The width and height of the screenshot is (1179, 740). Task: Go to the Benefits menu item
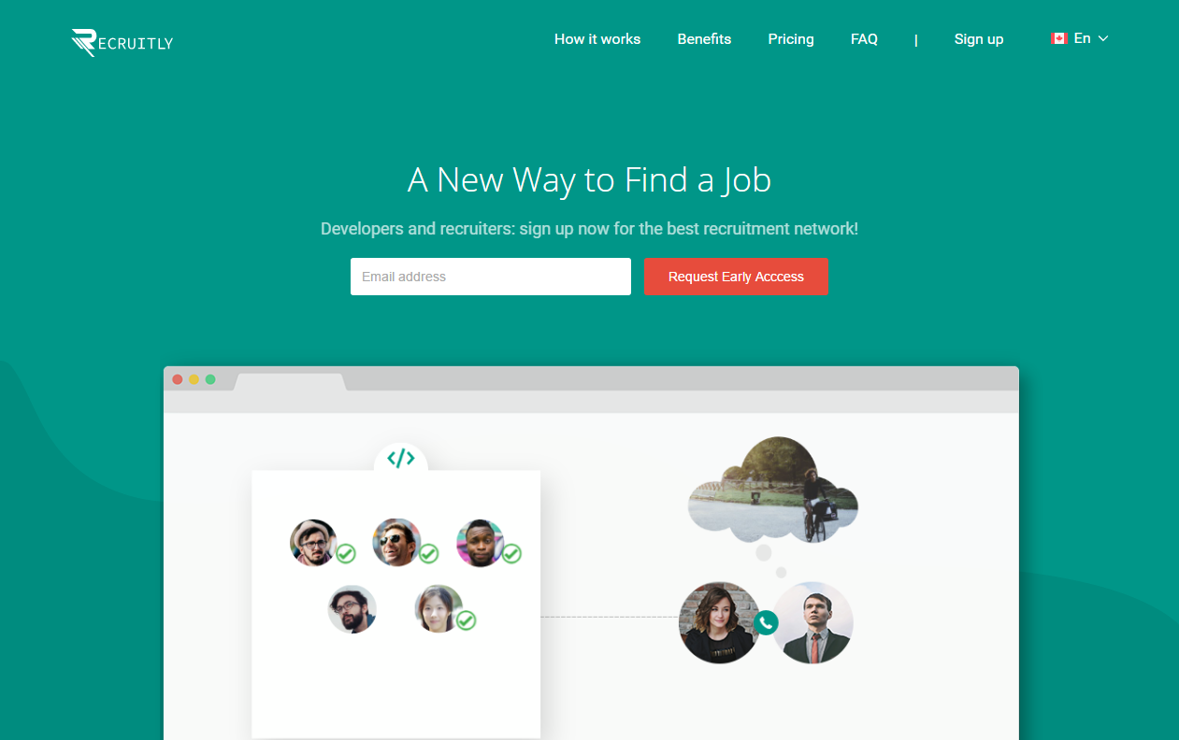pyautogui.click(x=704, y=39)
